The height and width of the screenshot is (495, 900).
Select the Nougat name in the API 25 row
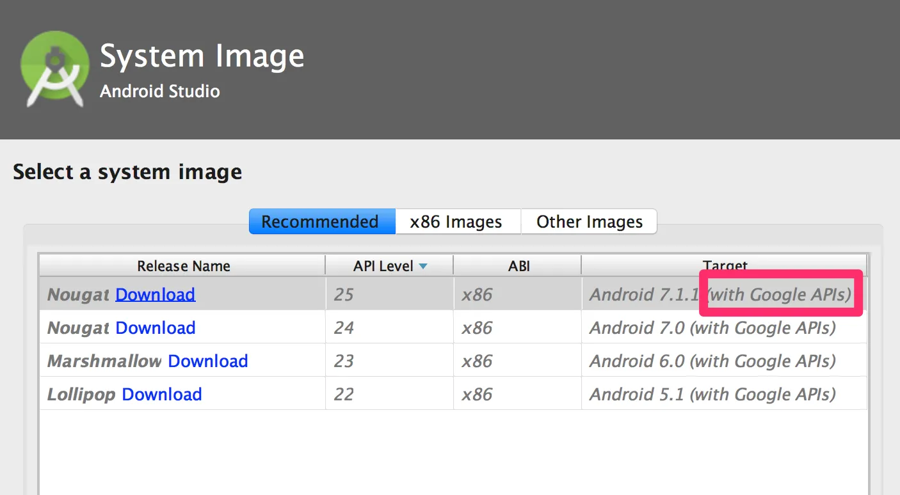79,295
